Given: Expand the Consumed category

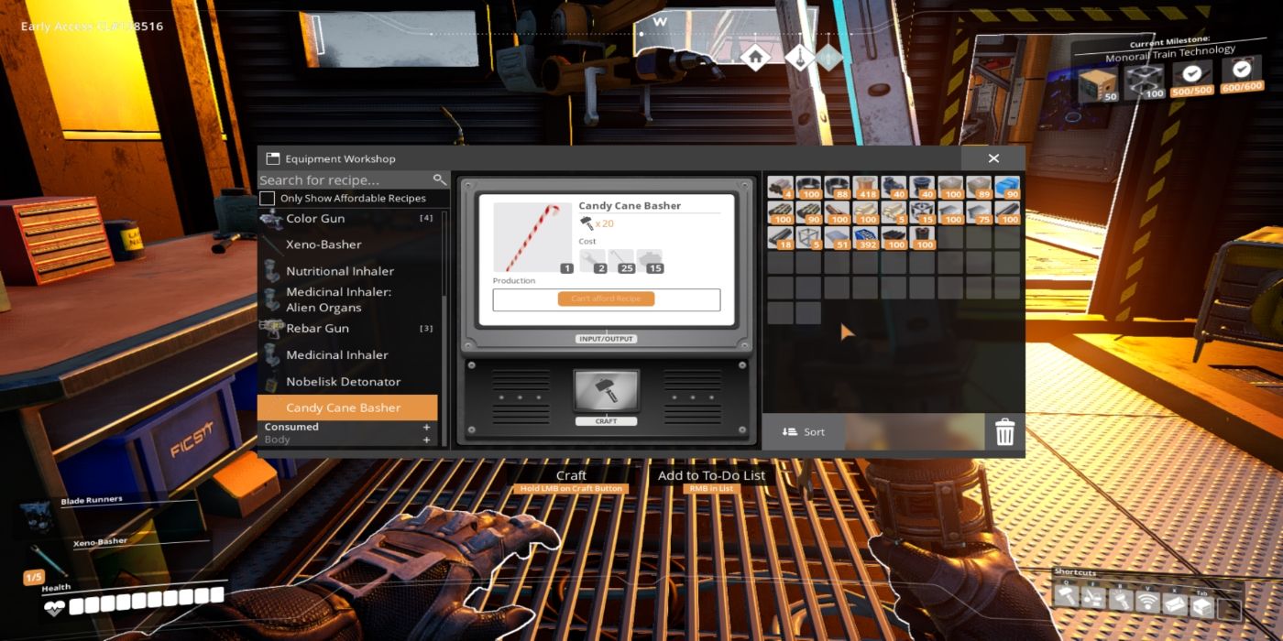Looking at the screenshot, I should click(x=426, y=427).
